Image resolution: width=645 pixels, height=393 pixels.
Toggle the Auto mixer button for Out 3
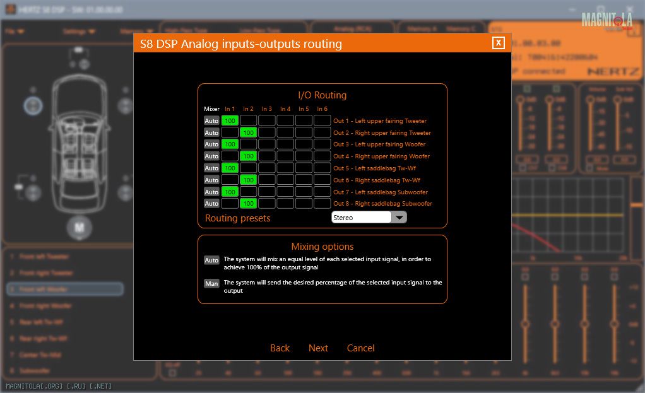pos(211,144)
